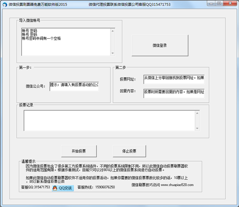
Task: Click up arrow of 投票记录 scrollbar
Action: tap(197, 113)
